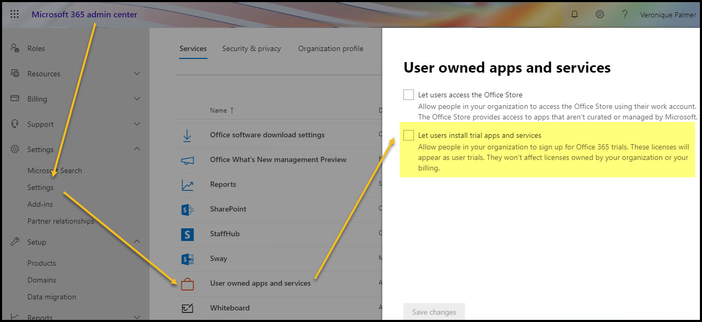Switch to the Security & privacy tab

(251, 48)
